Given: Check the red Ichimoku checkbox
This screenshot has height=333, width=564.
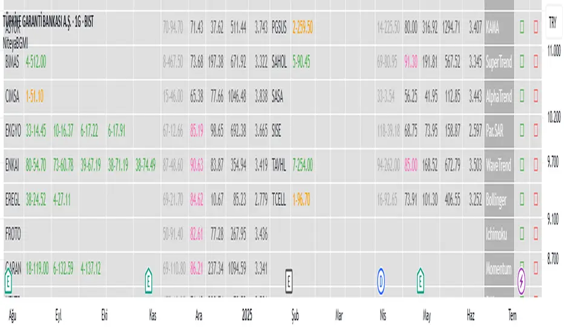Looking at the screenshot, I should [536, 233].
